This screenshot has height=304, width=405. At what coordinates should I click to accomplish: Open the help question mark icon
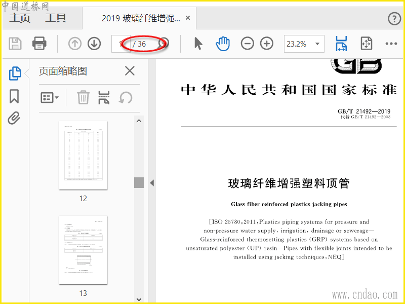point(394,19)
